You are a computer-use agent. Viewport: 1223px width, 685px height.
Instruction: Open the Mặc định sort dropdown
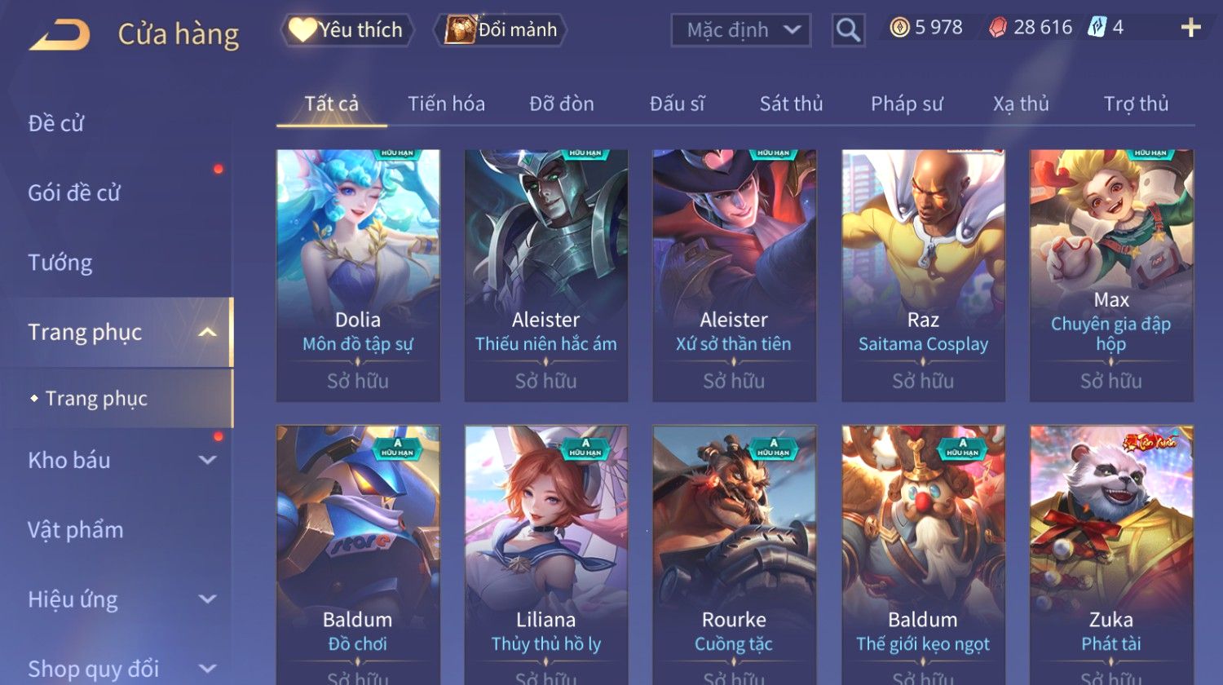741,30
